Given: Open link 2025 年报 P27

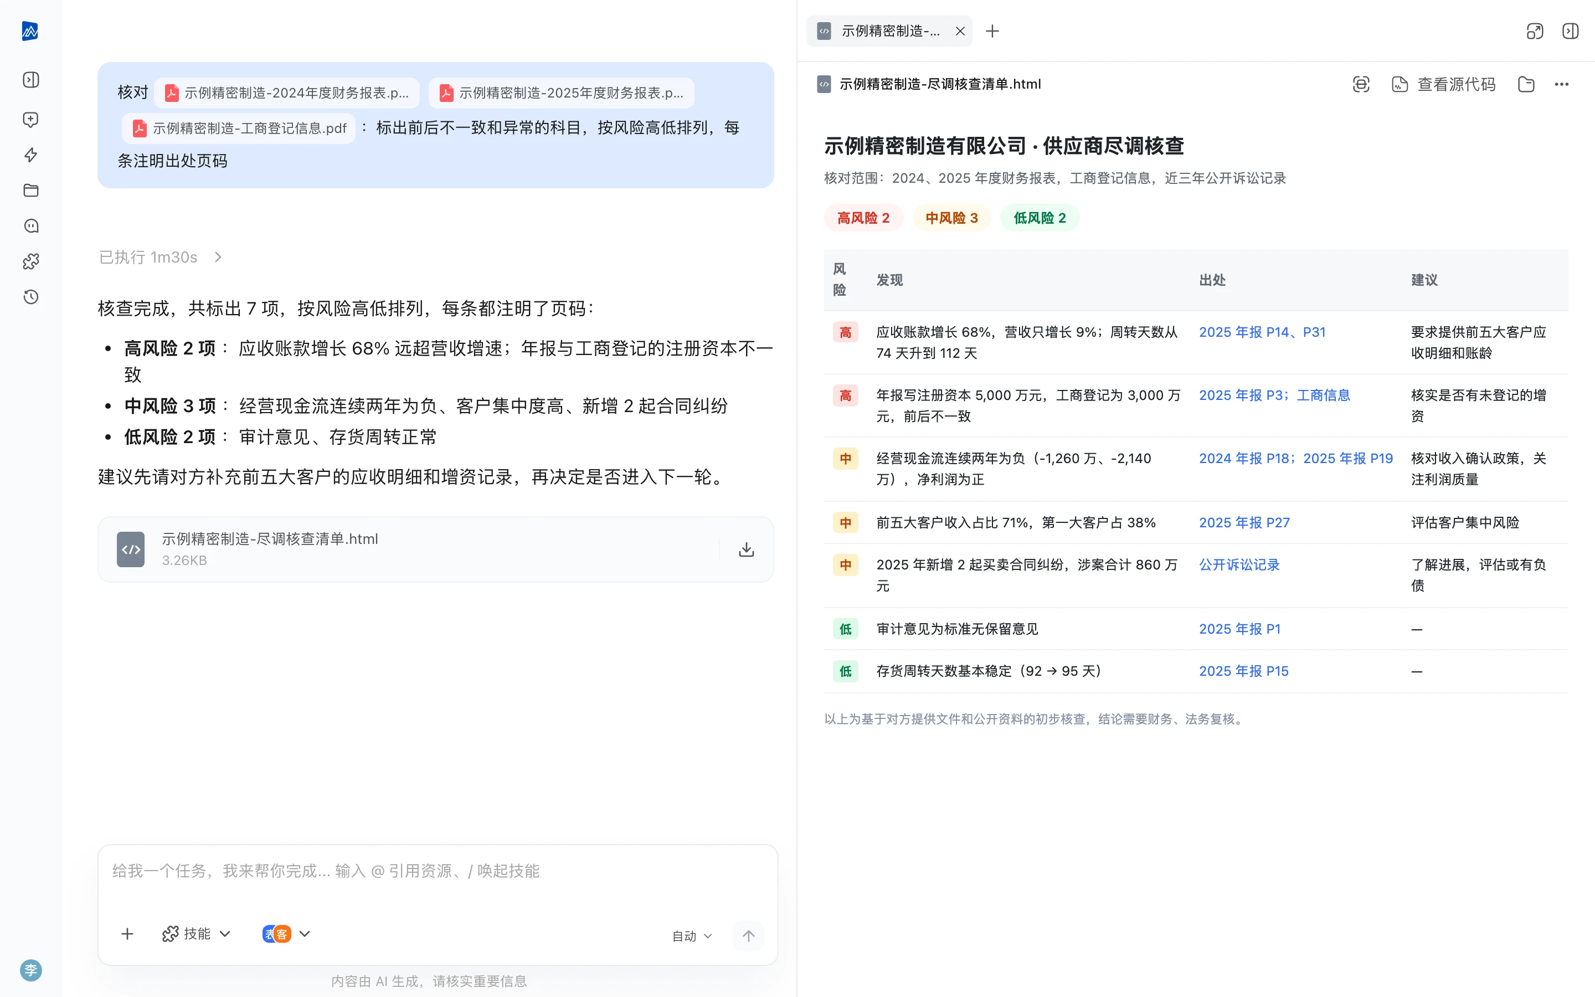Looking at the screenshot, I should [x=1244, y=523].
